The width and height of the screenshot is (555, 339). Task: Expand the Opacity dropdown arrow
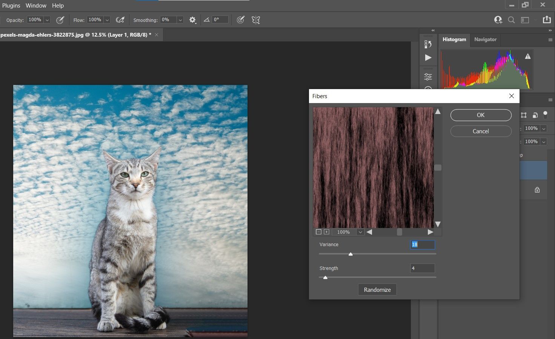[x=47, y=20]
